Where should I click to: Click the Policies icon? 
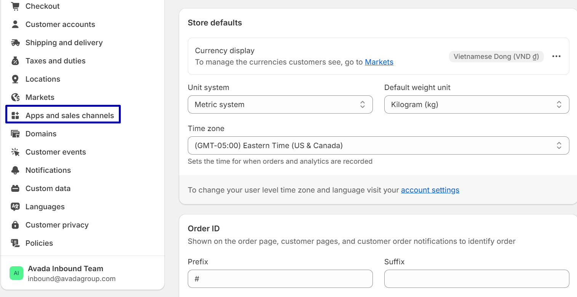coord(15,243)
